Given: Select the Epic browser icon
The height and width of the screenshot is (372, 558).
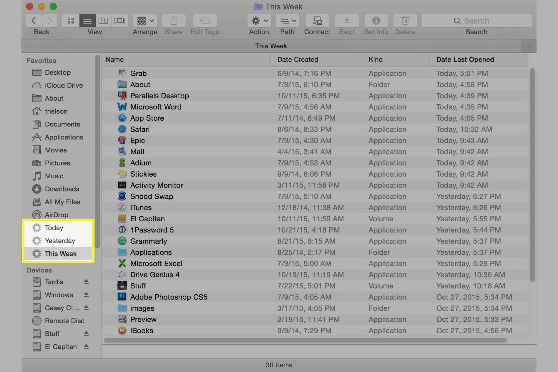Looking at the screenshot, I should click(x=122, y=140).
